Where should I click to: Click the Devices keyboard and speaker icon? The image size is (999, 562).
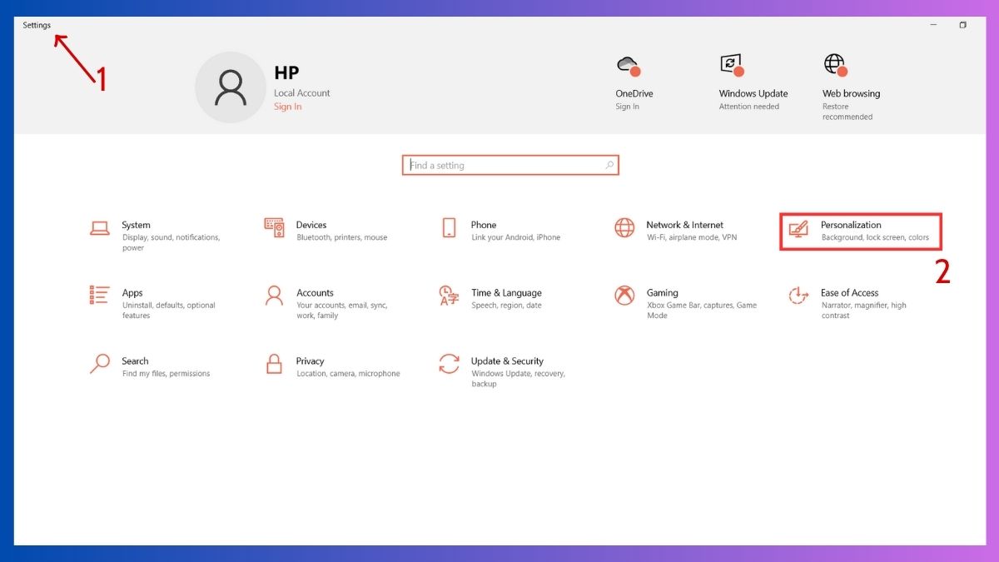275,227
